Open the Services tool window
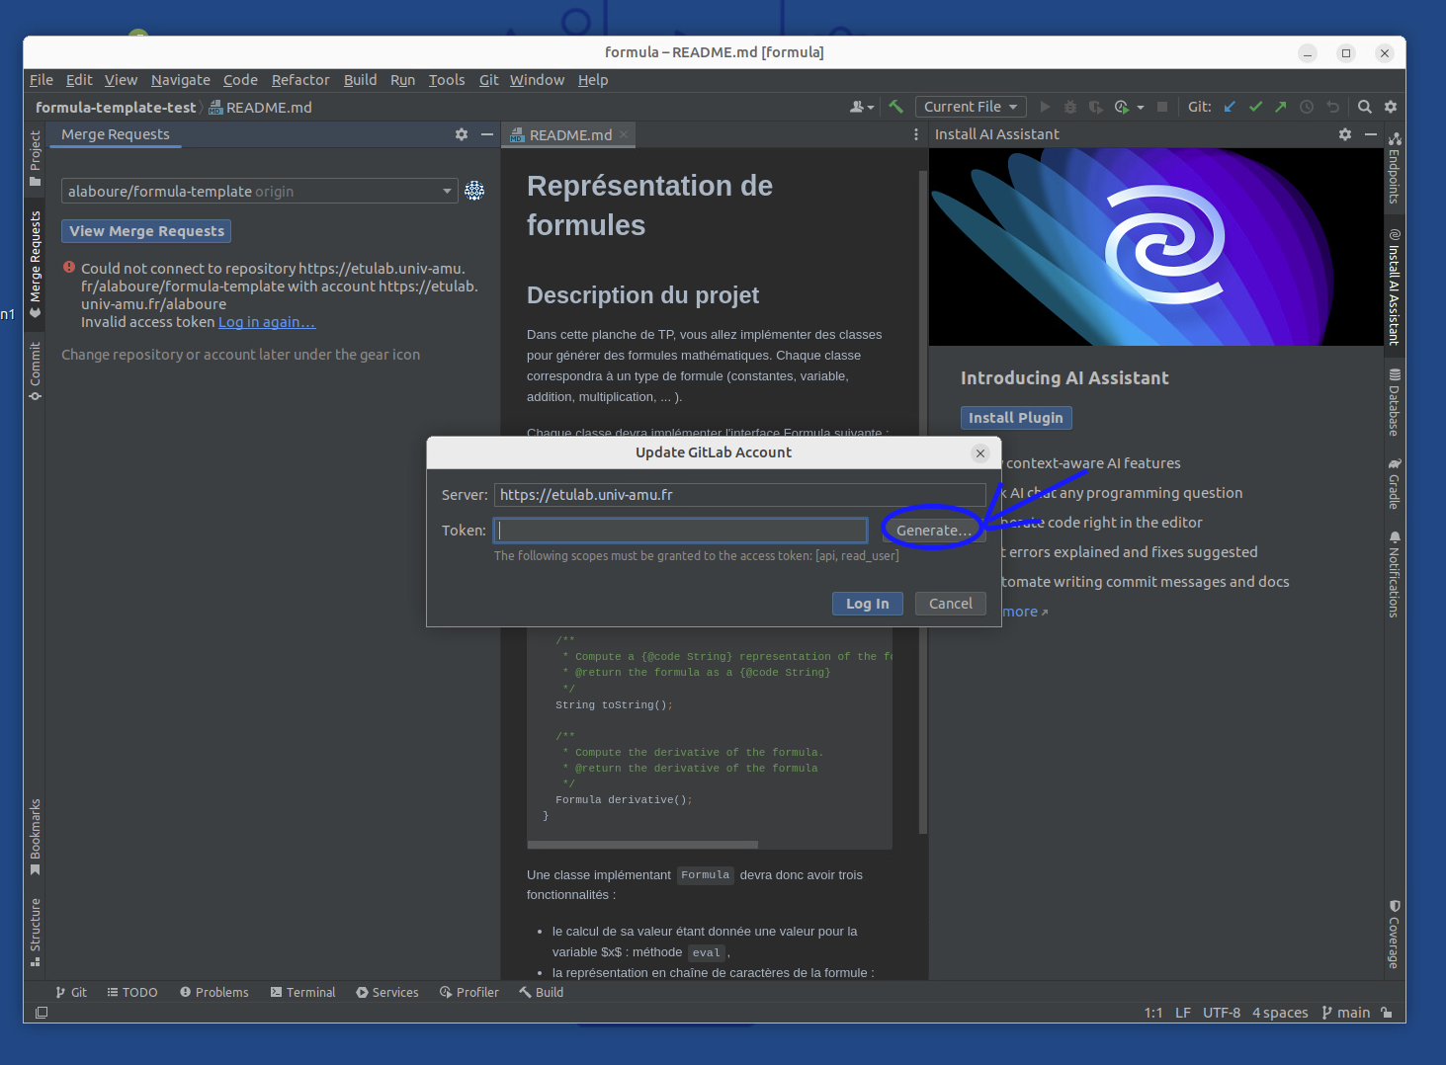 point(387,992)
